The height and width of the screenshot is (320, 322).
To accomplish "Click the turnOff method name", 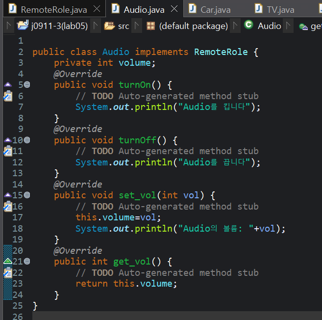I will (137, 140).
